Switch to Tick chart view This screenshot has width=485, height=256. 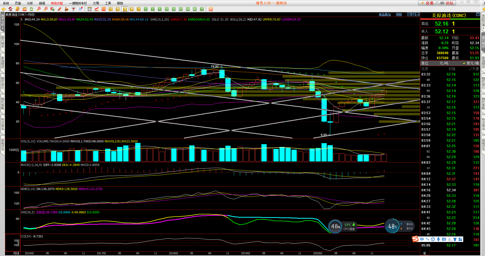(x=104, y=9)
